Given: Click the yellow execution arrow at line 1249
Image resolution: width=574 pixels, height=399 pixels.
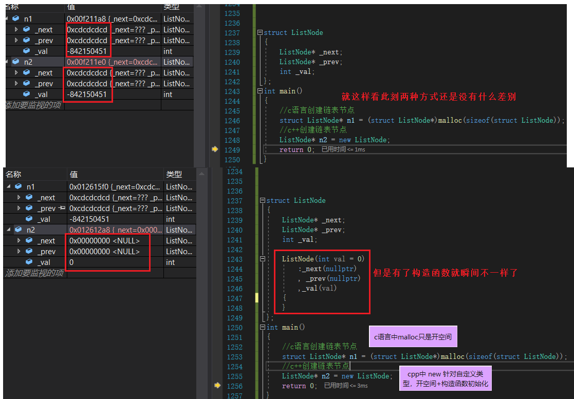Looking at the screenshot, I should (x=214, y=149).
